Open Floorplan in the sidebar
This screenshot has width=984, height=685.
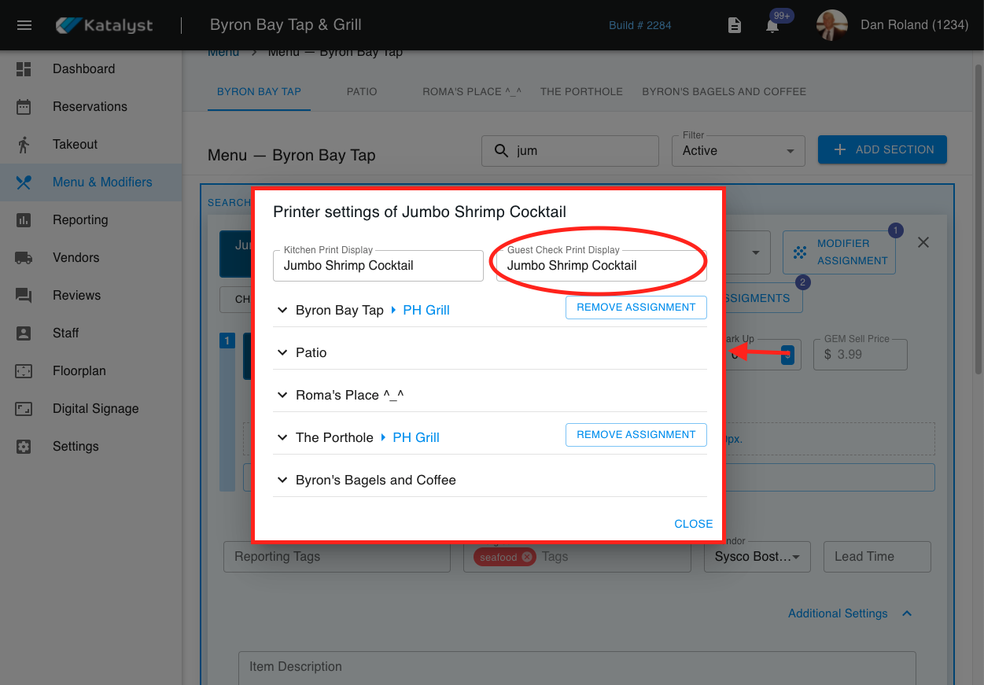(79, 371)
